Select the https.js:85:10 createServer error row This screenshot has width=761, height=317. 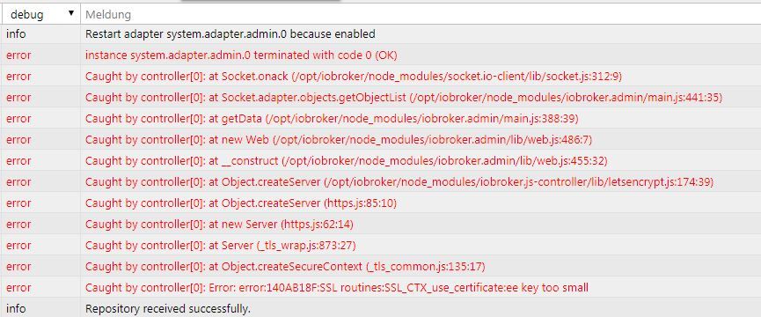point(380,203)
